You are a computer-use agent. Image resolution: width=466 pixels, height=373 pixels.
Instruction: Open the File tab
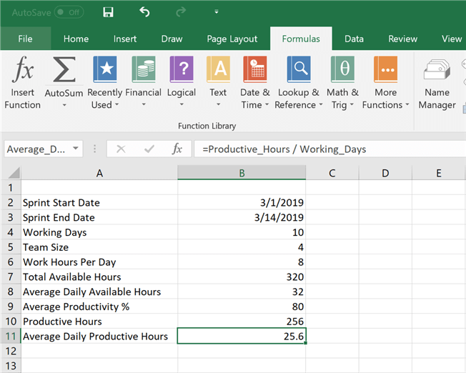tap(25, 39)
